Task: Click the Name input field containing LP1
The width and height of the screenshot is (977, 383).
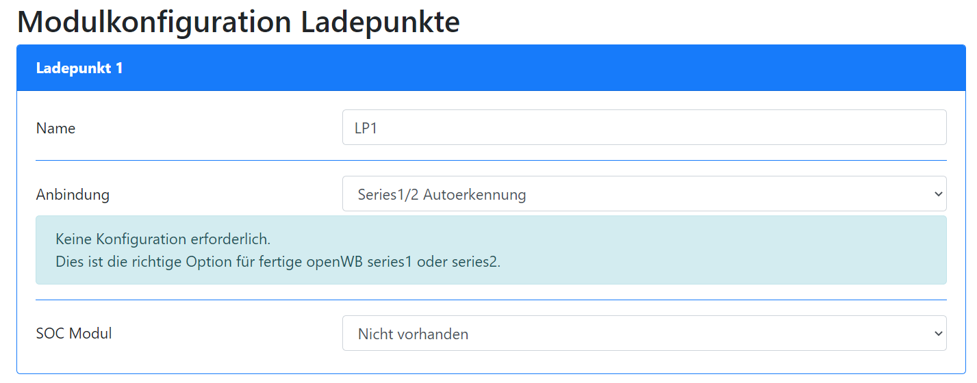Action: pyautogui.click(x=644, y=128)
